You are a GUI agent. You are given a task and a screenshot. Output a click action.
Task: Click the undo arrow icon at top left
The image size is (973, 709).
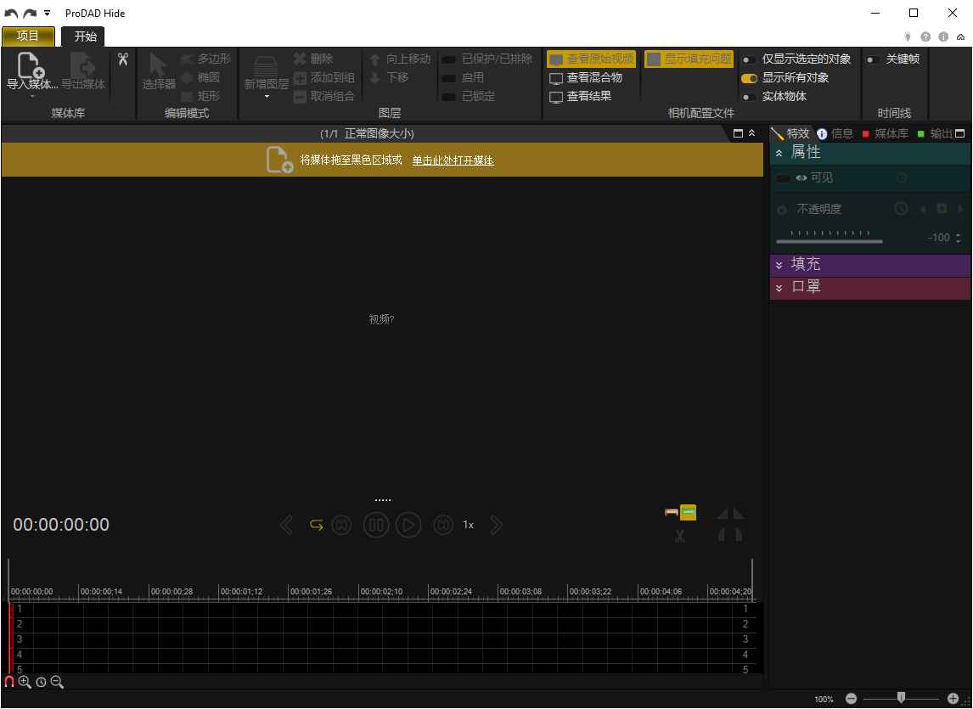11,13
